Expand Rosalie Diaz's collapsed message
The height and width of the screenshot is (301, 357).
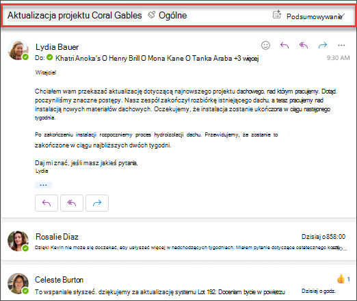[178, 242]
